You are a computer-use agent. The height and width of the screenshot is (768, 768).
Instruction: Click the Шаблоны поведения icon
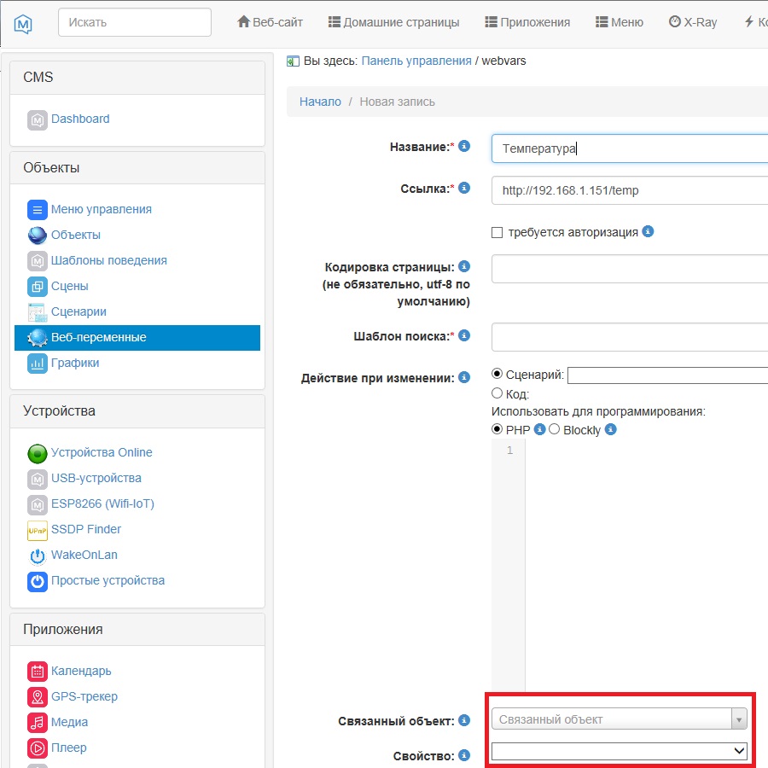point(38,261)
